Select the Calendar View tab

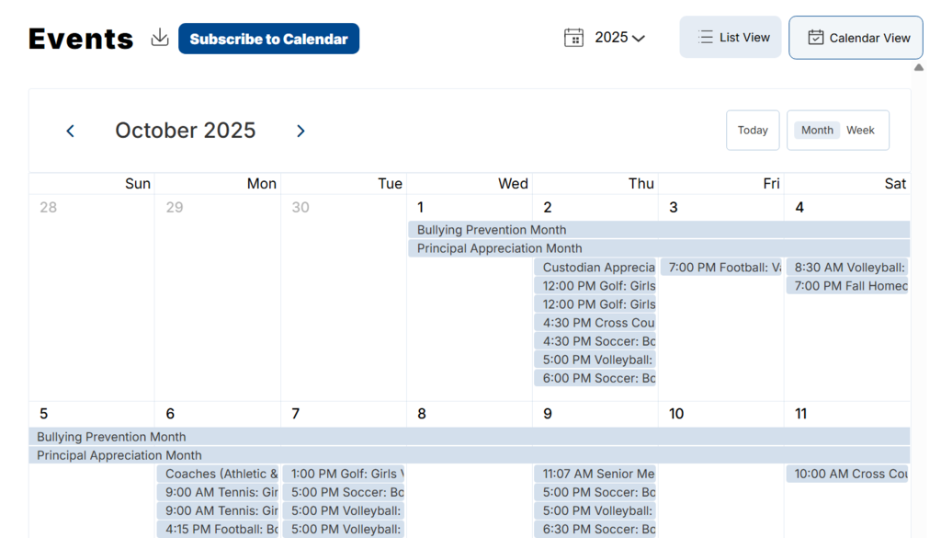point(856,37)
